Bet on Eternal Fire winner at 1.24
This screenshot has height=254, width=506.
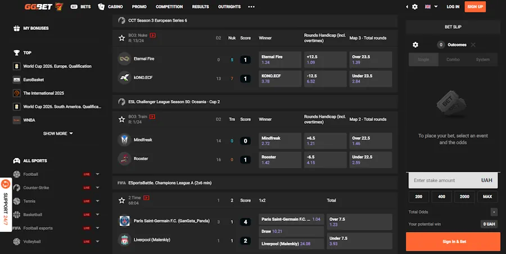[x=280, y=60]
